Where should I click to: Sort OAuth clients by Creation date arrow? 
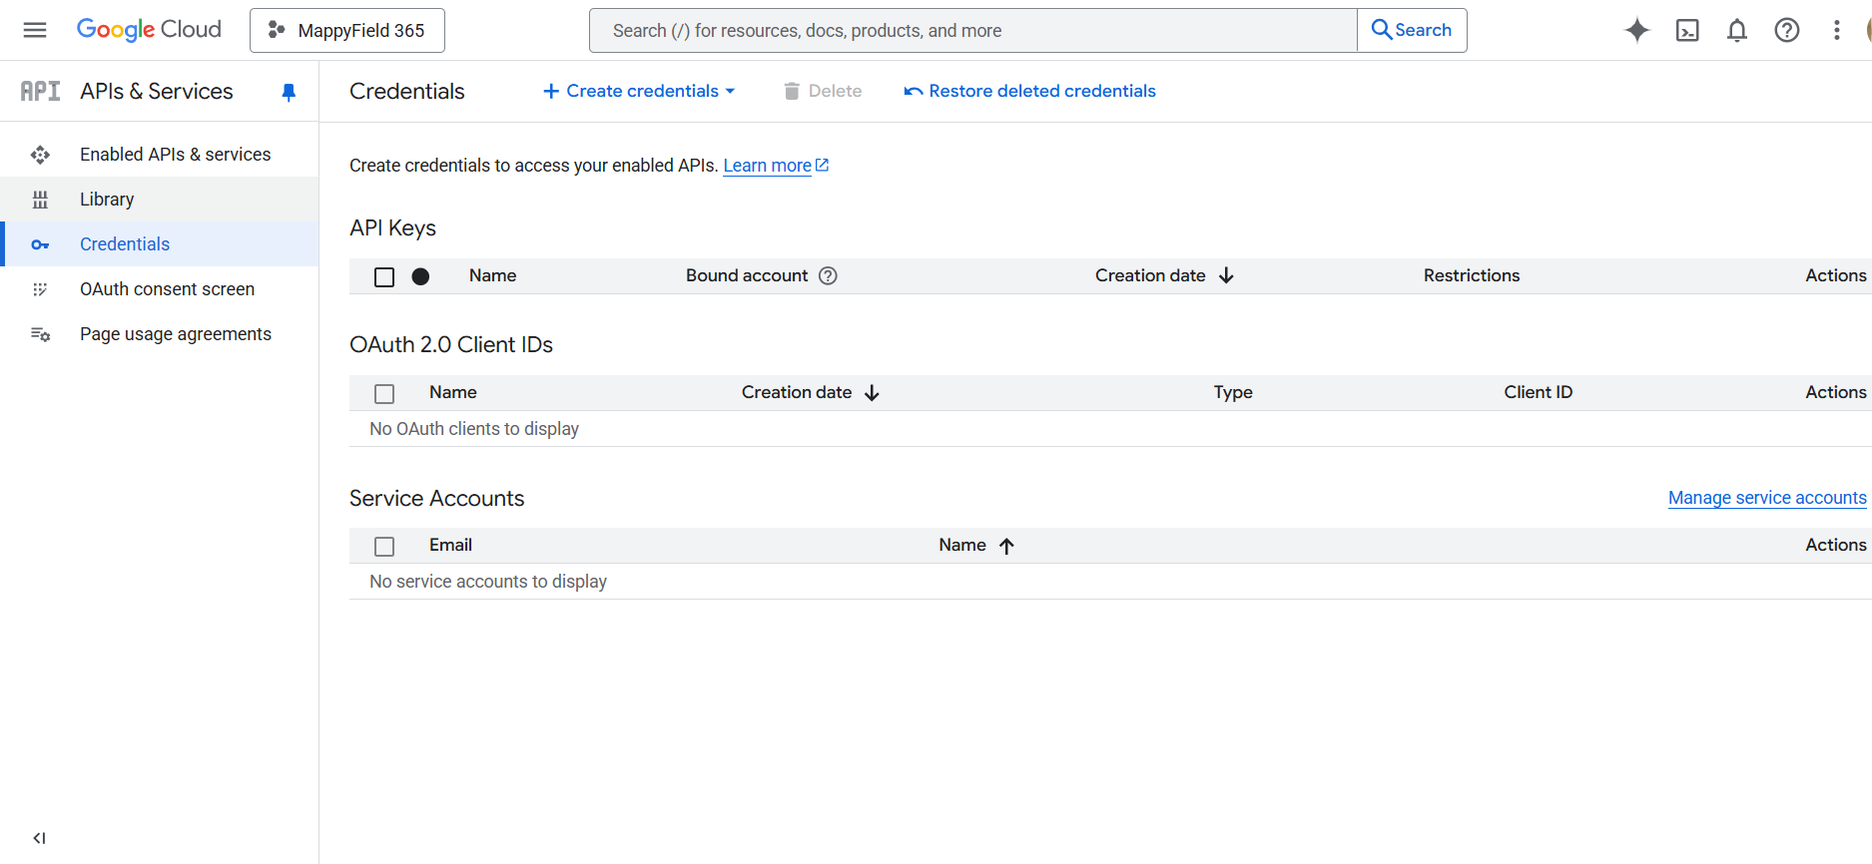pos(872,393)
